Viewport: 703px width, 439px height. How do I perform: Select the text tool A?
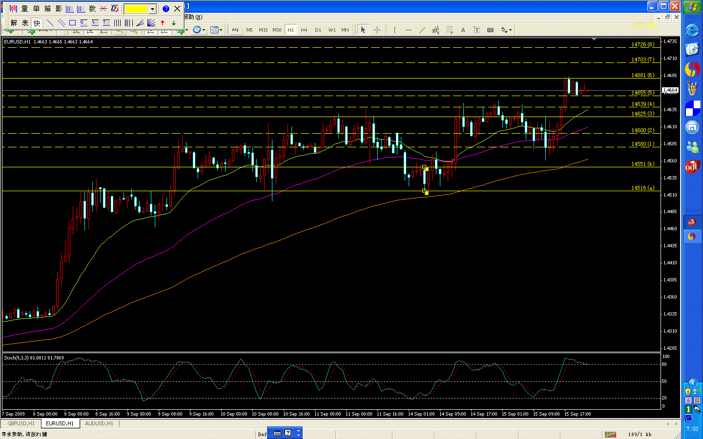[463, 30]
